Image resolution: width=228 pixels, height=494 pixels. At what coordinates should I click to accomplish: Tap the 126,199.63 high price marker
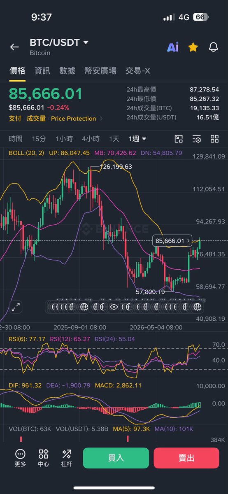pos(116,167)
